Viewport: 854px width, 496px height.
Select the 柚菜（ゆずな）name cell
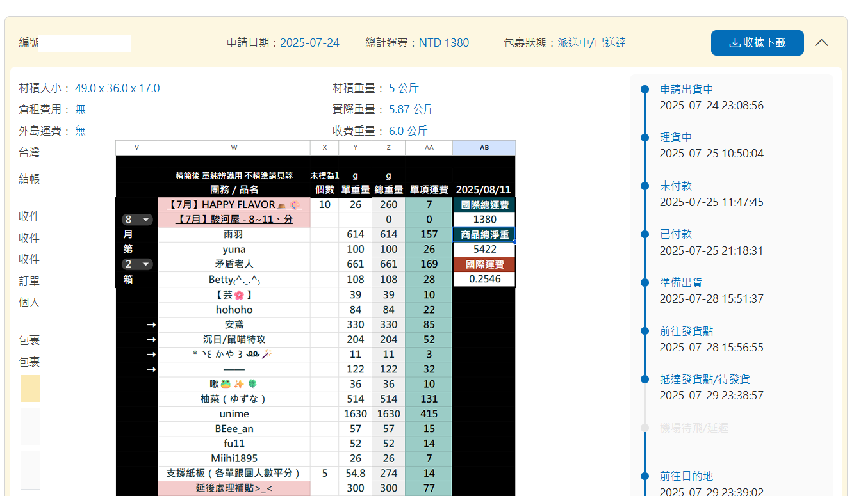(234, 399)
